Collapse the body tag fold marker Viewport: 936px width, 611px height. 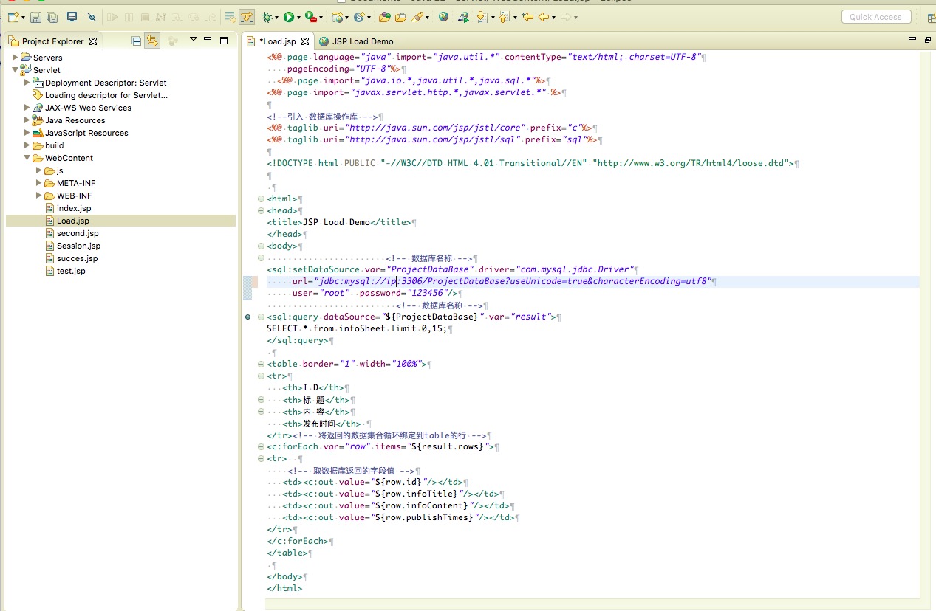click(260, 246)
